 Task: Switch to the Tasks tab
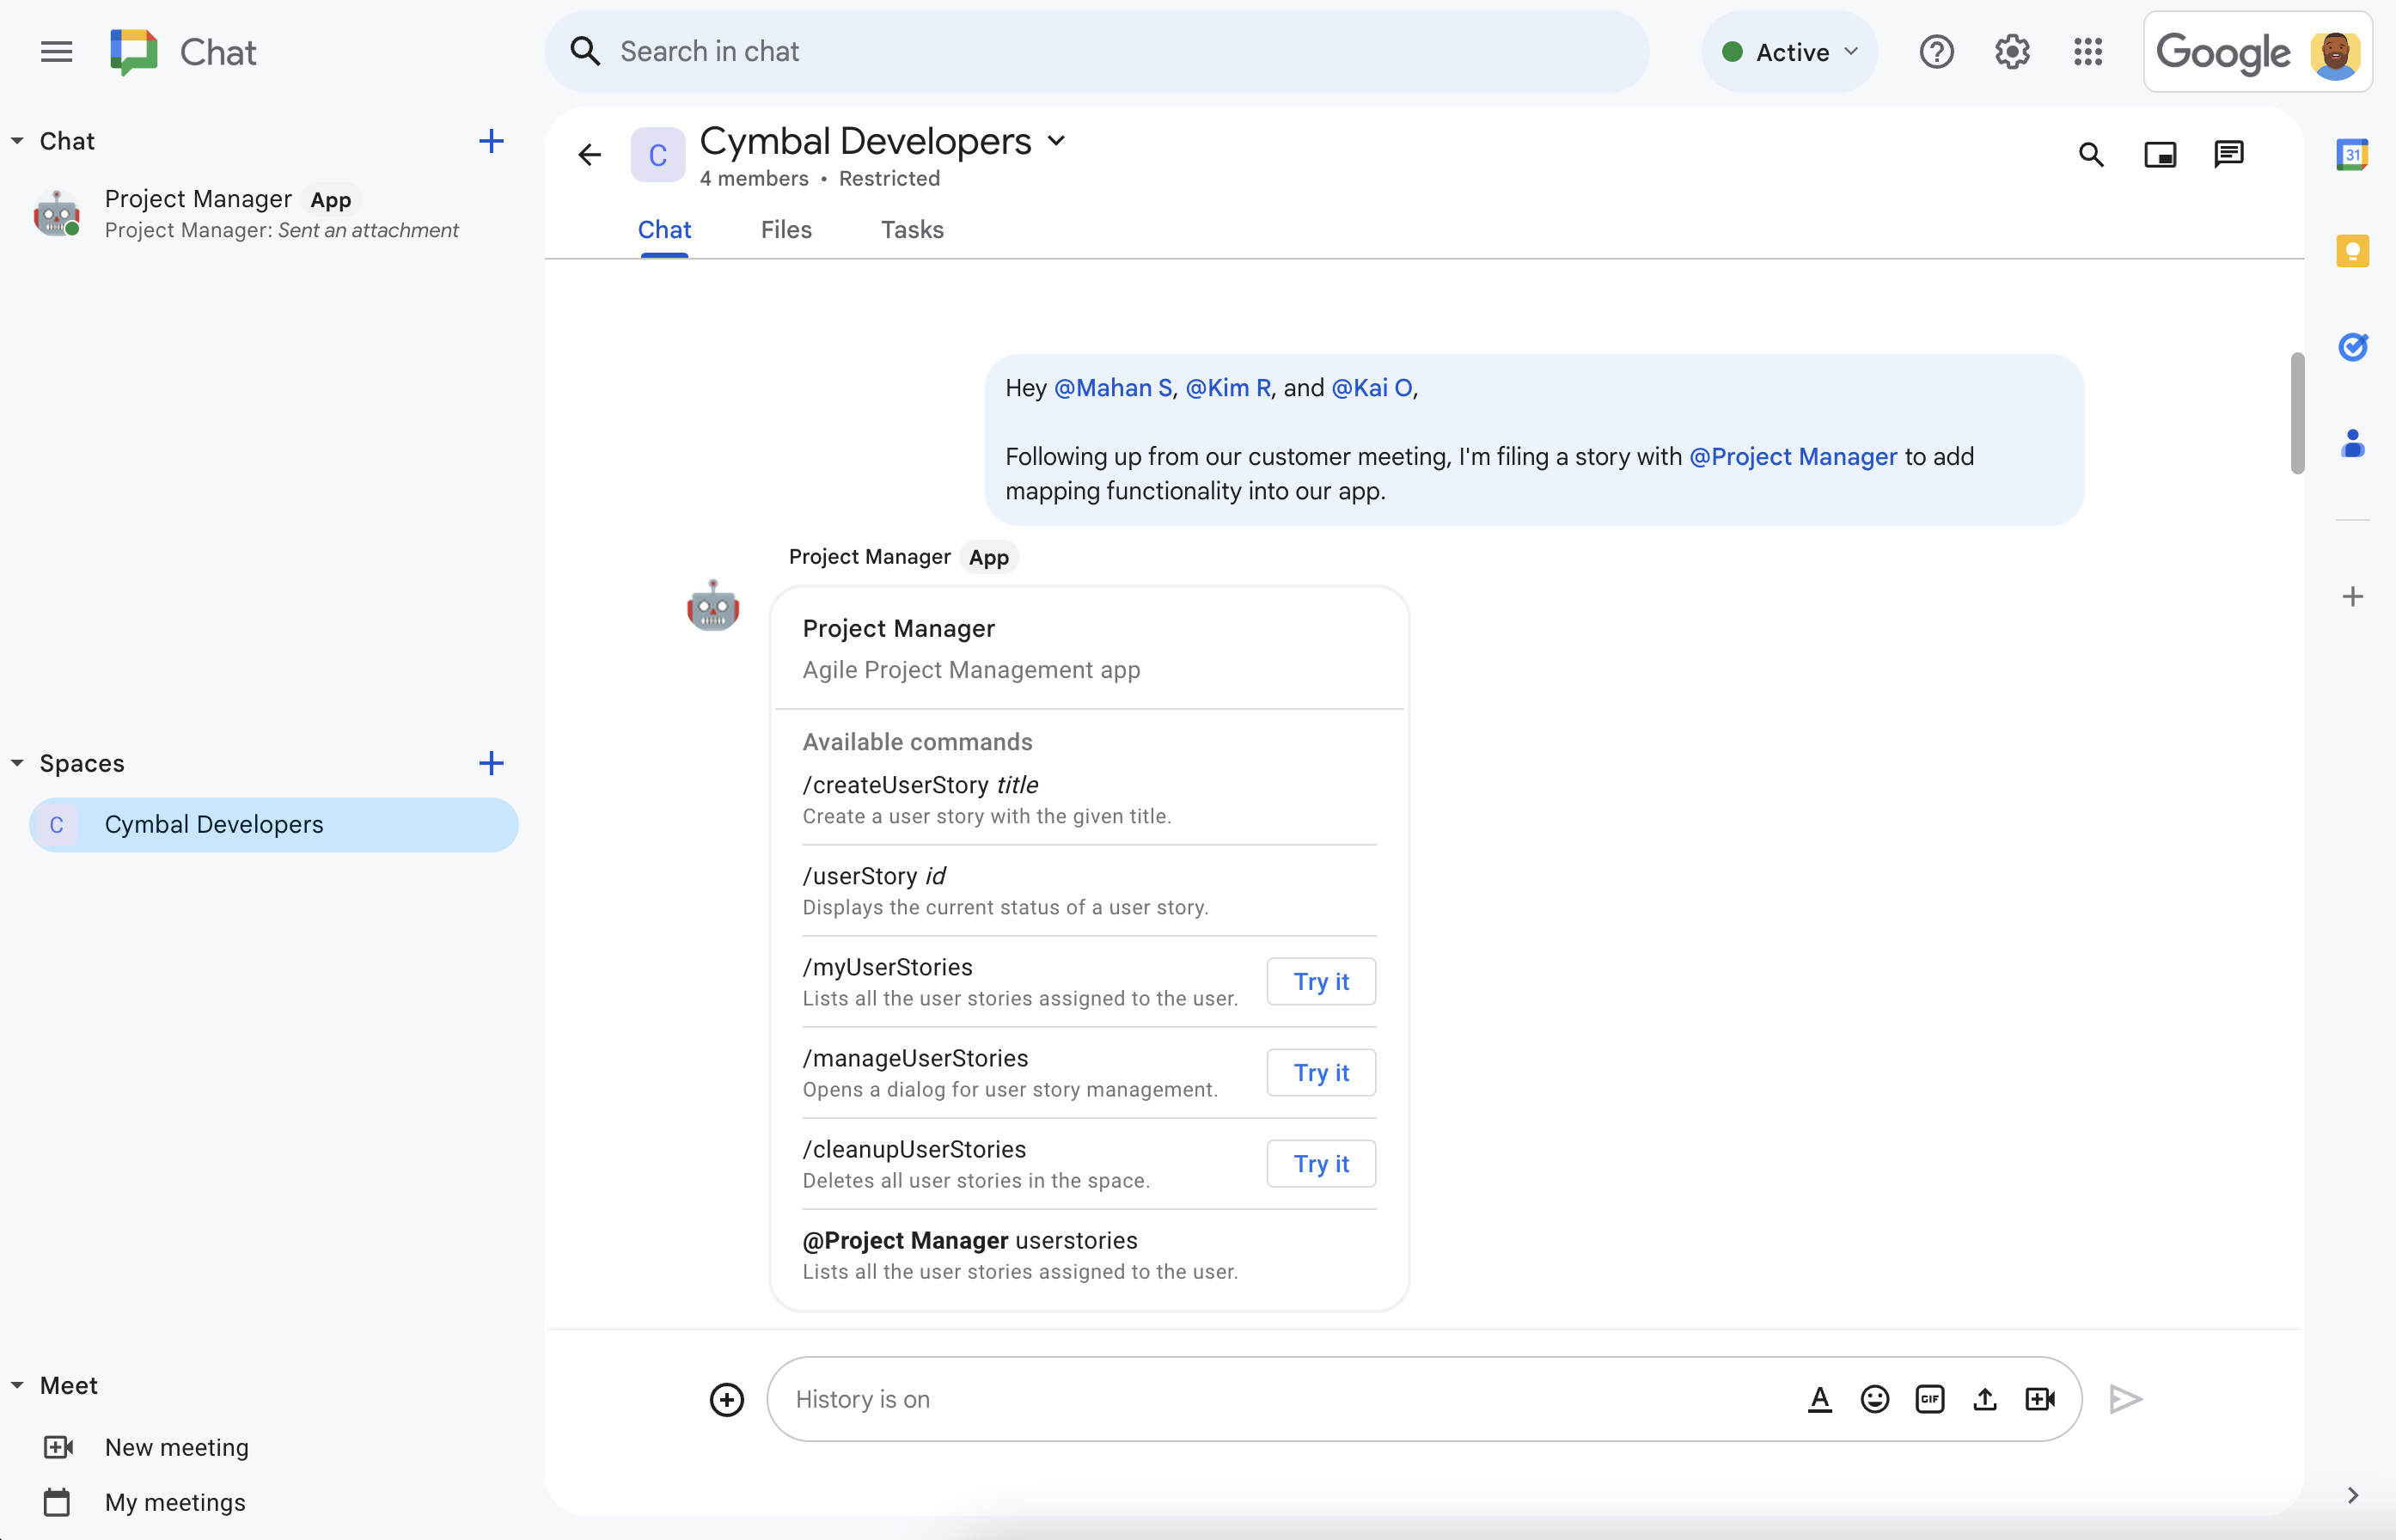(x=912, y=229)
